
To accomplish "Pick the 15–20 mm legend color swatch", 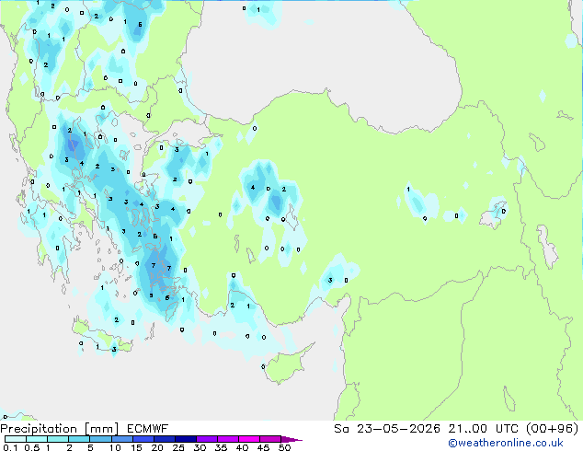I will click(x=143, y=439).
